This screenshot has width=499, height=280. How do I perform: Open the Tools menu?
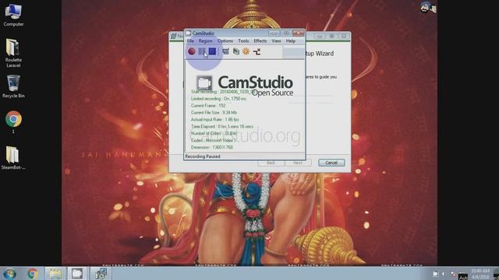pos(243,41)
